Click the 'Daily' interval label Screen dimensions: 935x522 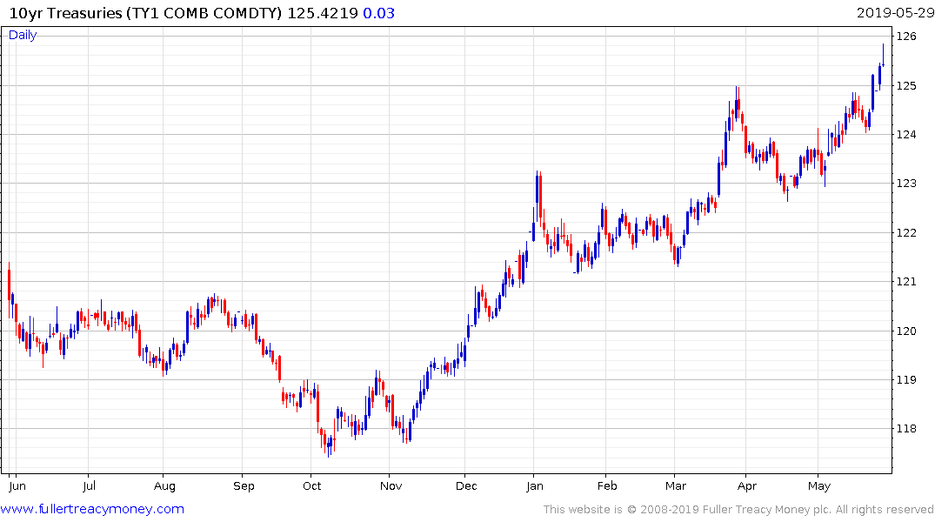23,35
